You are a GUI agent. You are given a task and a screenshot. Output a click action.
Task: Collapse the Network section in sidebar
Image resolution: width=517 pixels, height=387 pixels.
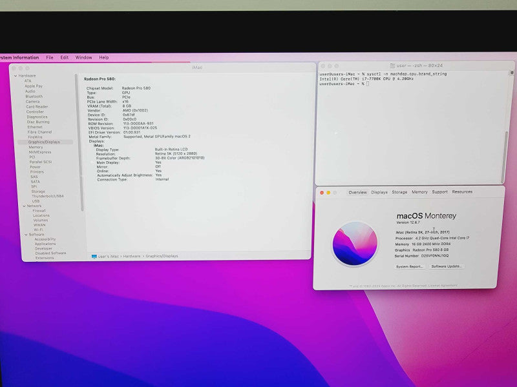tap(25, 206)
